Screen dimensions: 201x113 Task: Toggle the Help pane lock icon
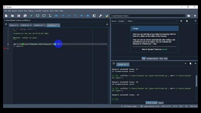[x=187, y=21]
